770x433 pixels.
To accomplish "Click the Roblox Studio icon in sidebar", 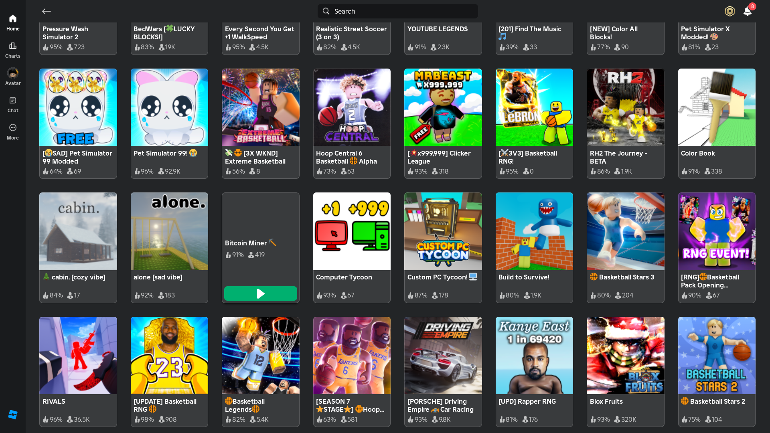I will (x=13, y=415).
